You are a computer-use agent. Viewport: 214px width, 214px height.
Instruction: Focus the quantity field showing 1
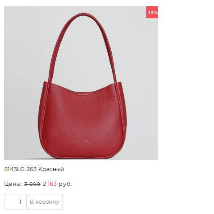pyautogui.click(x=14, y=202)
